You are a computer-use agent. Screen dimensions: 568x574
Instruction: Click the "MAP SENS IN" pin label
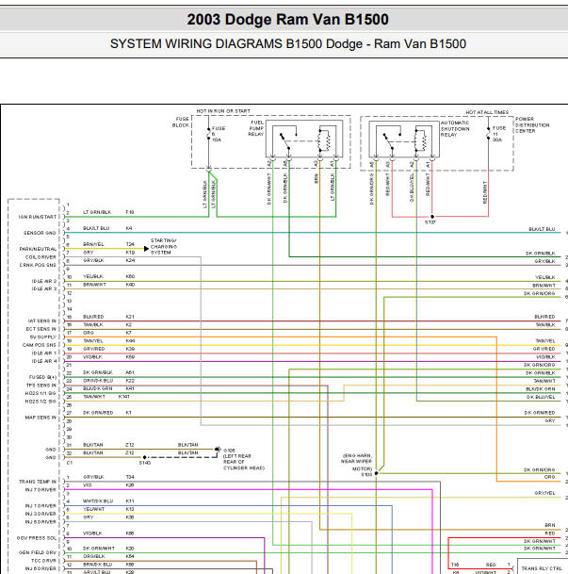pyautogui.click(x=41, y=418)
